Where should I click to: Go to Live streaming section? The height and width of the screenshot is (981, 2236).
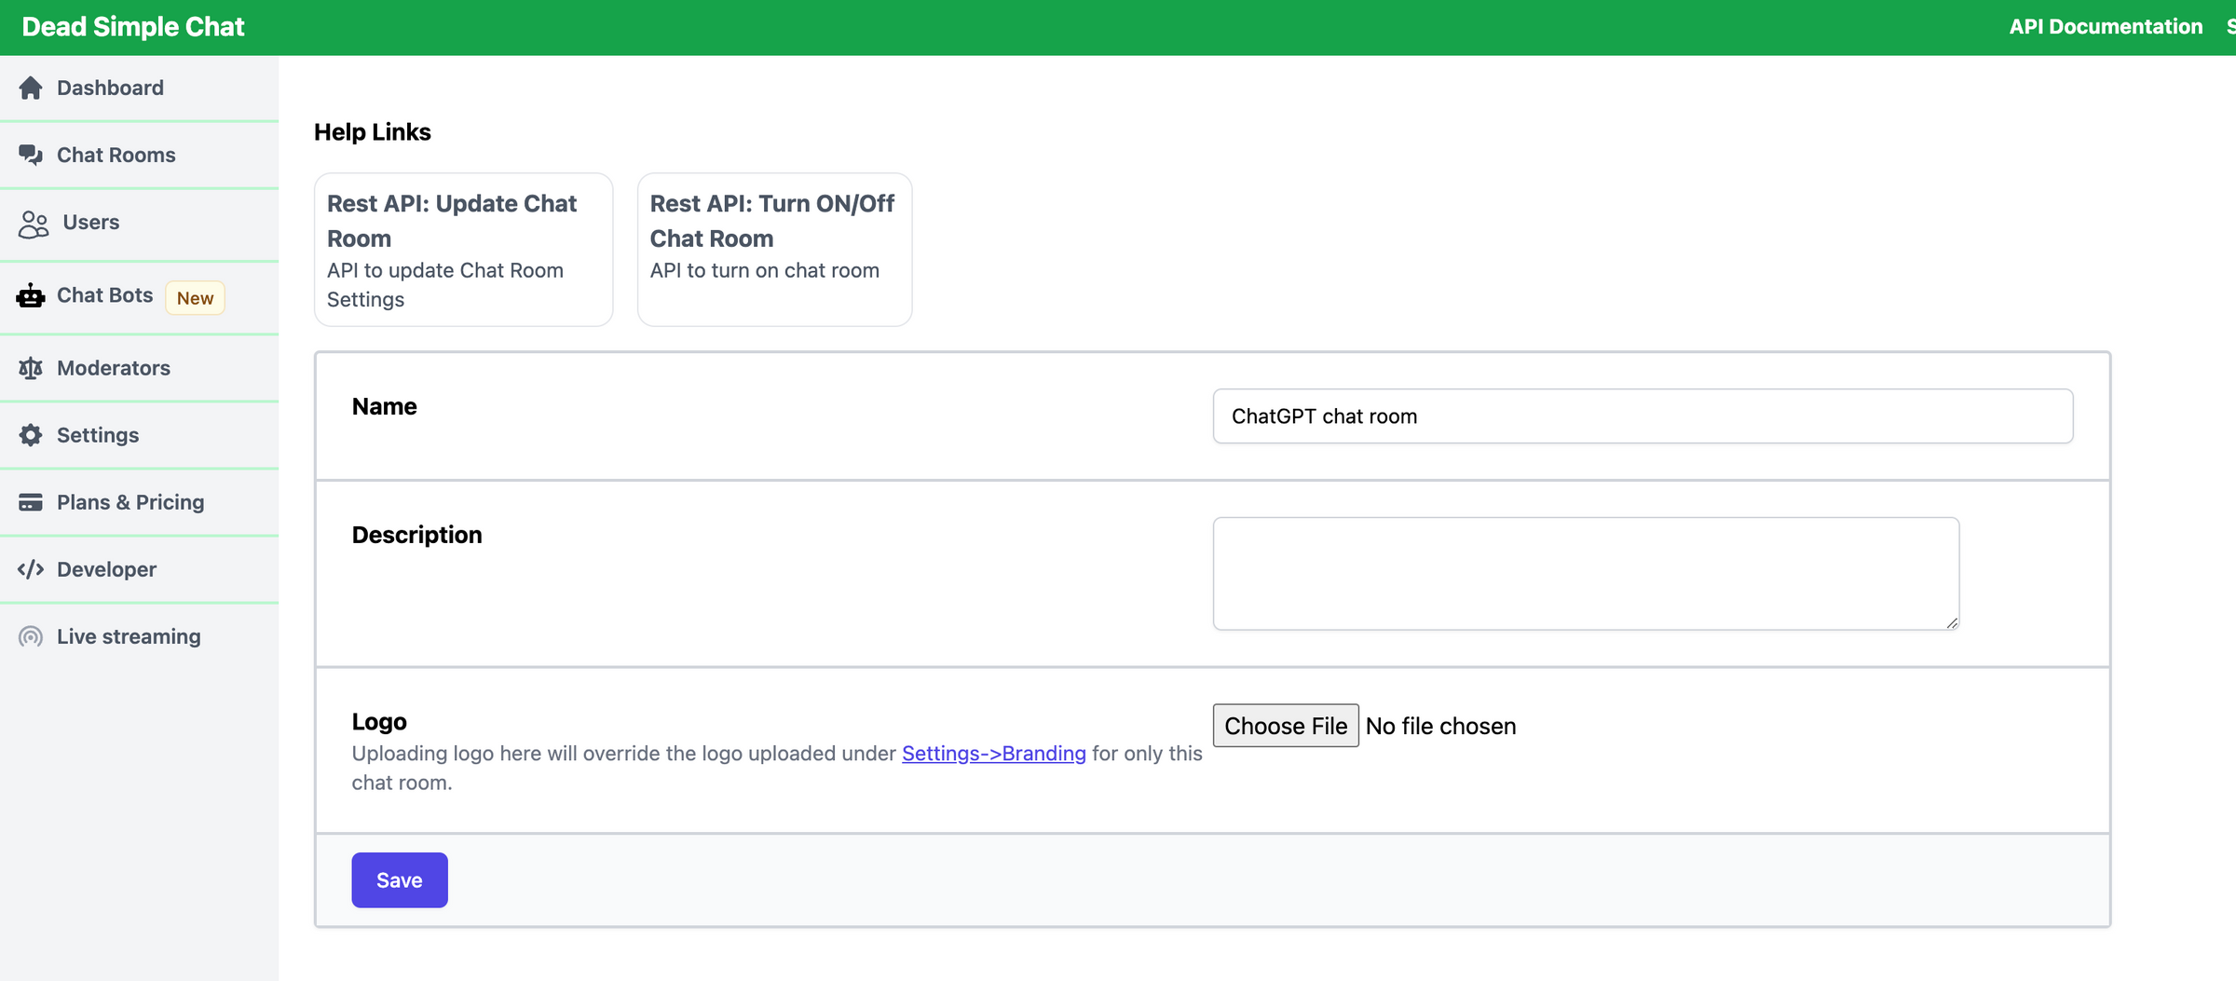129,636
